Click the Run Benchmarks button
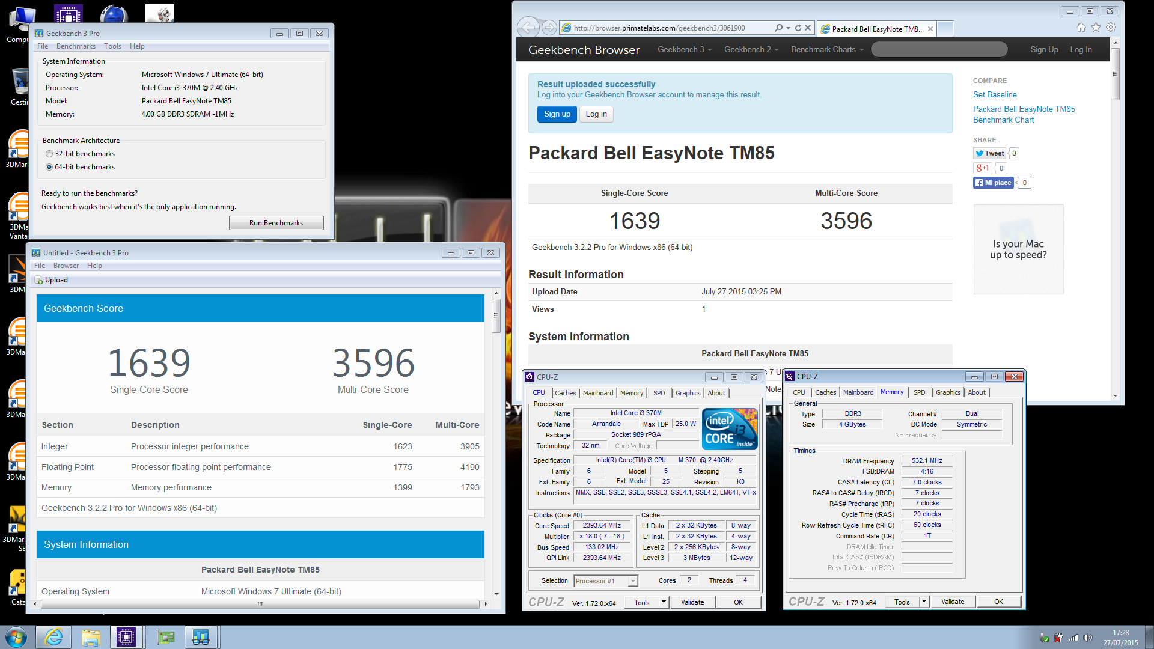The height and width of the screenshot is (649, 1154). (276, 223)
